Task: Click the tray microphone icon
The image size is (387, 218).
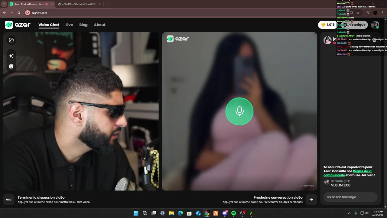Action: coord(356,213)
